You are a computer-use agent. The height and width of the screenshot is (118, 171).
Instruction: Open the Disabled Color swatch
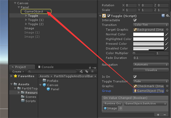pyautogui.click(x=149, y=49)
